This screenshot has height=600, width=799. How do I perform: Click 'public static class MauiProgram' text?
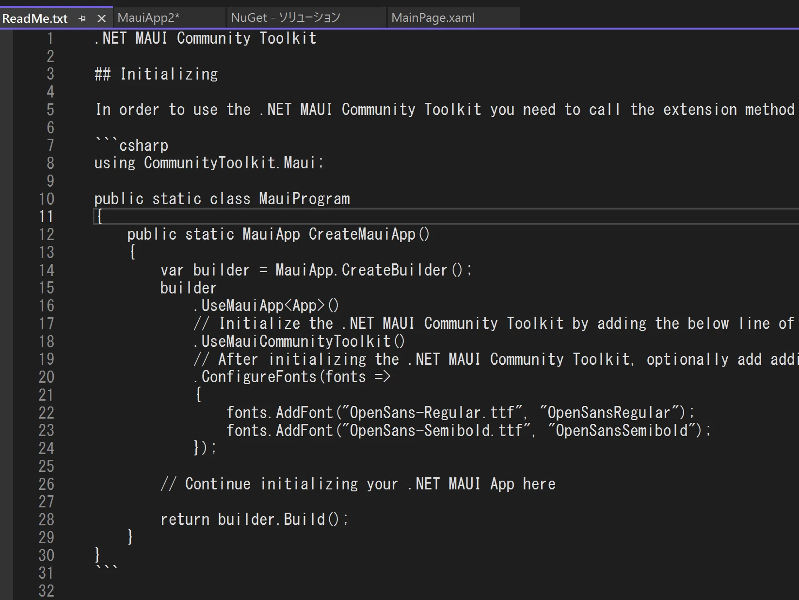[222, 199]
